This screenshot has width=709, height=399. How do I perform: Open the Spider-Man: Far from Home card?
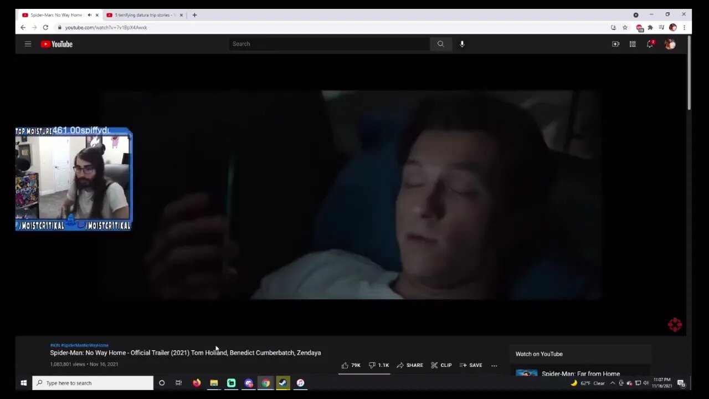click(580, 374)
